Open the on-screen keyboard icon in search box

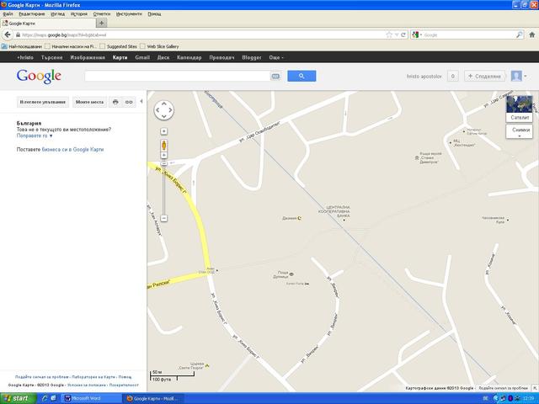pyautogui.click(x=275, y=76)
